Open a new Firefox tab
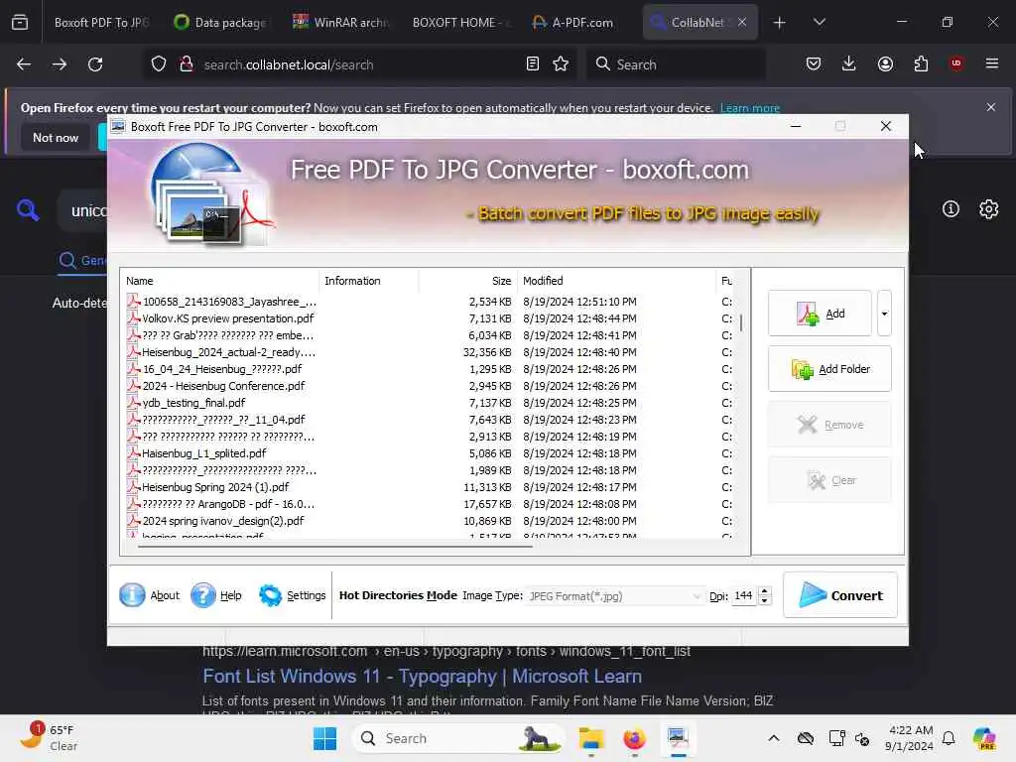This screenshot has width=1016, height=762. click(x=780, y=23)
